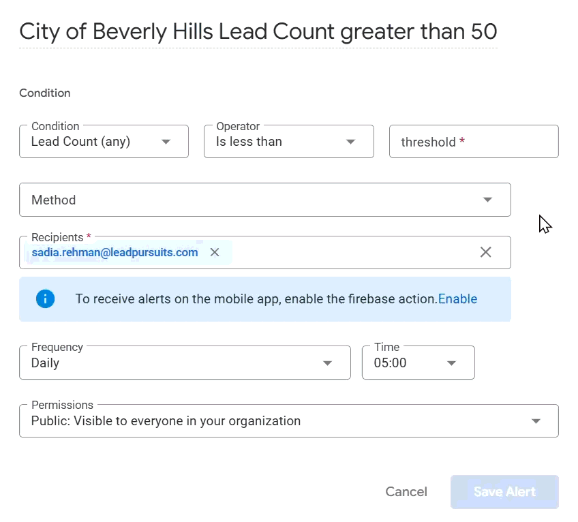The width and height of the screenshot is (578, 522).
Task: Click the mobile app alerts info message
Action: pos(256,299)
